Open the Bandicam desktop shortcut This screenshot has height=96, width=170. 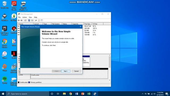(14, 30)
